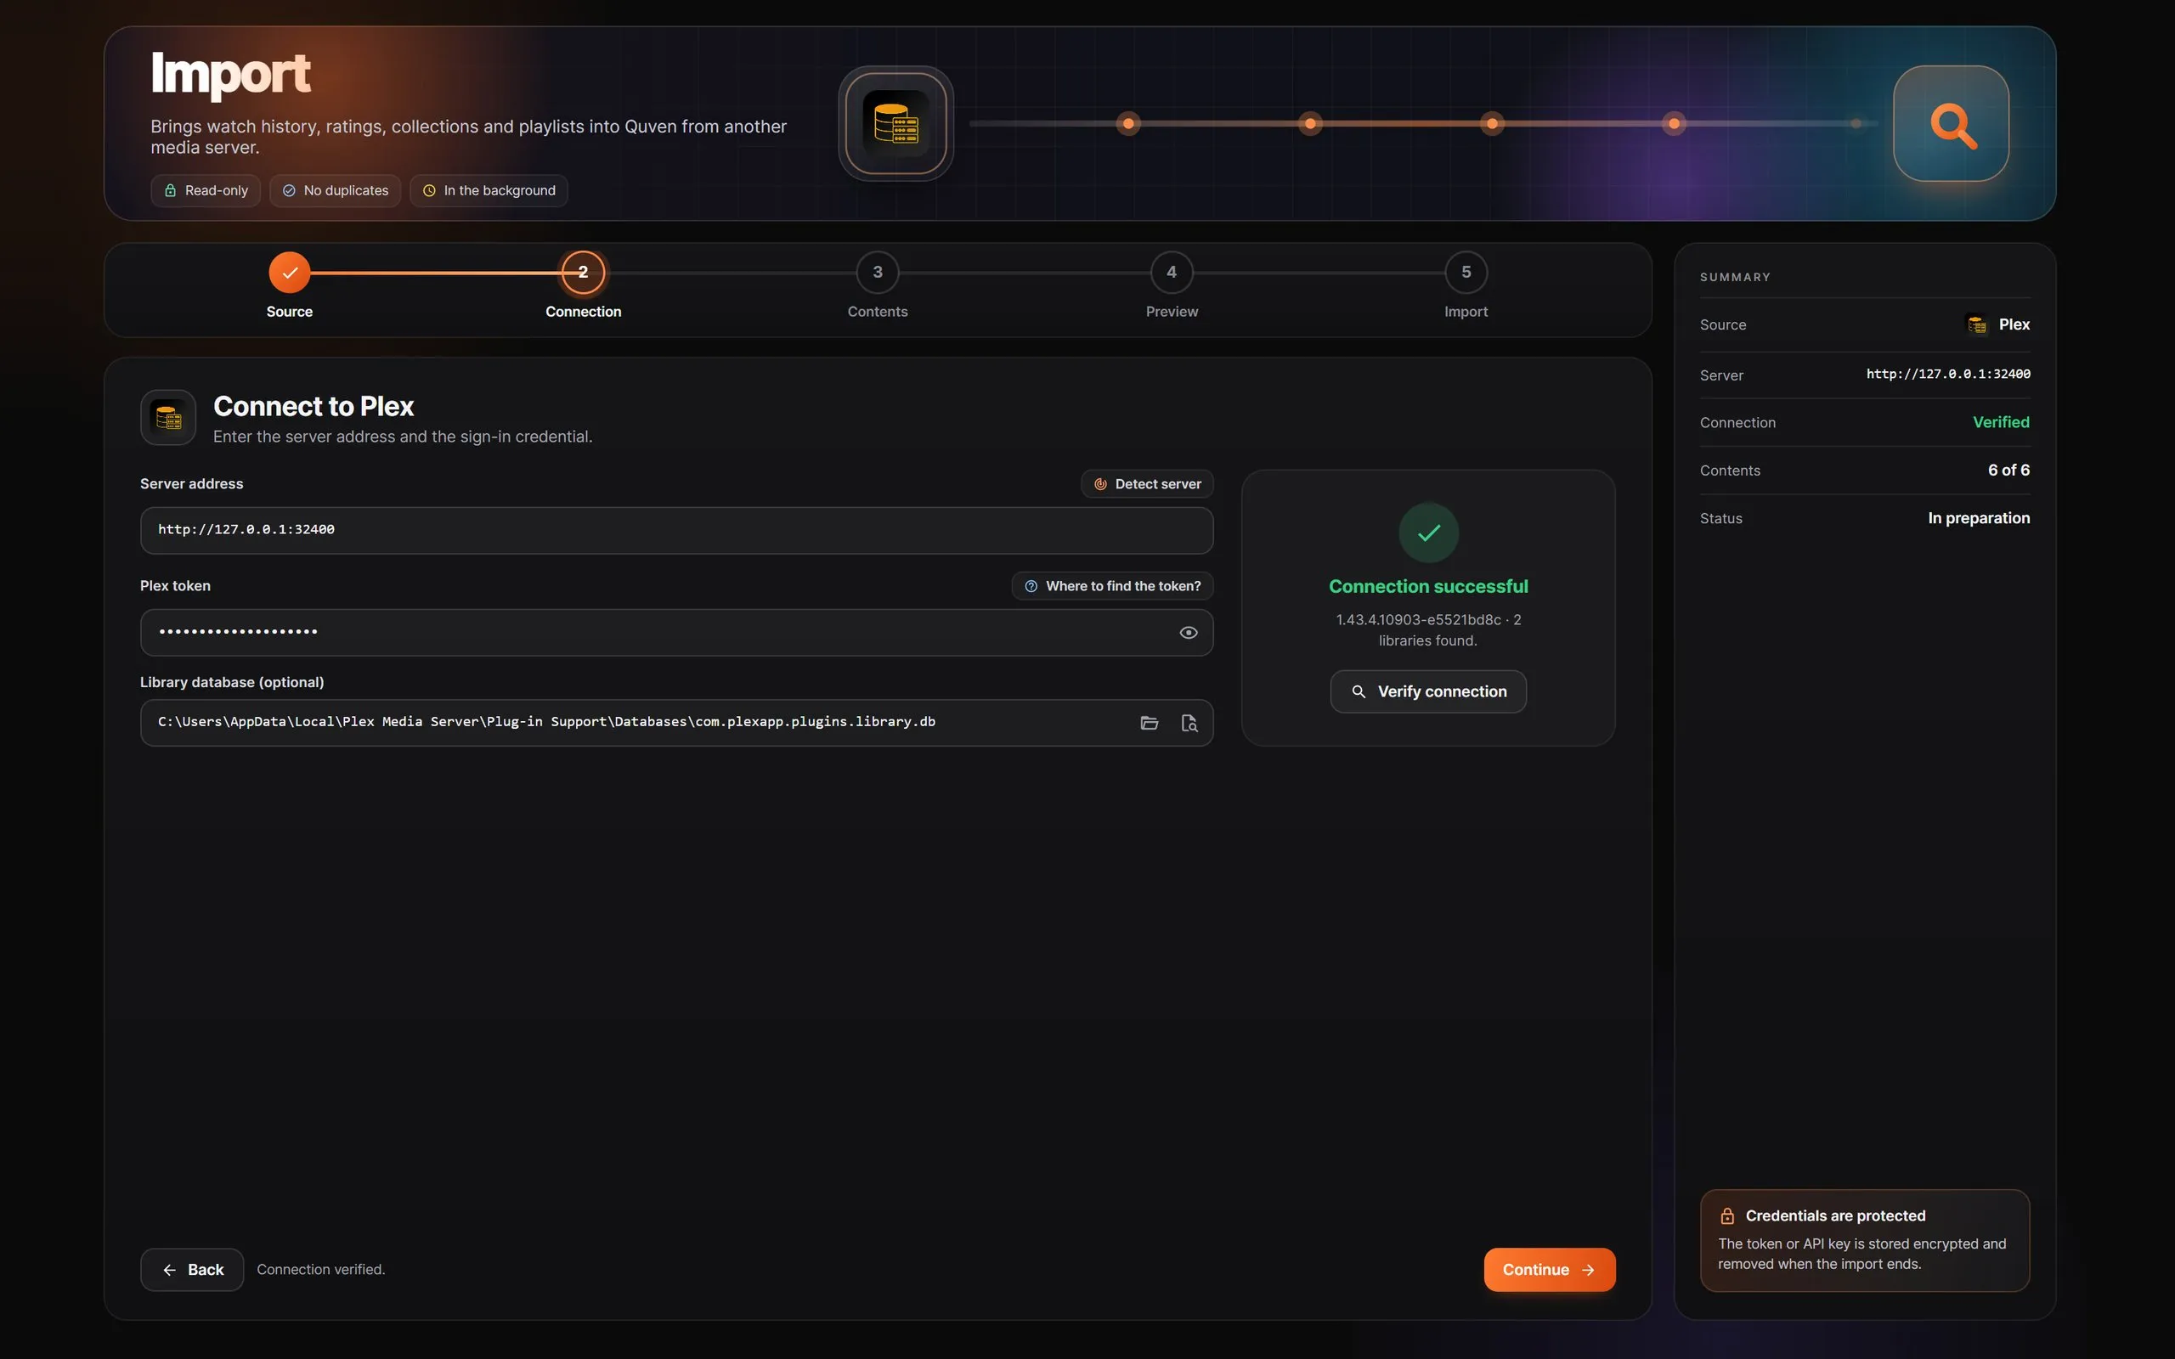Click into the Library database path field
This screenshot has height=1359, width=2175.
coord(677,723)
